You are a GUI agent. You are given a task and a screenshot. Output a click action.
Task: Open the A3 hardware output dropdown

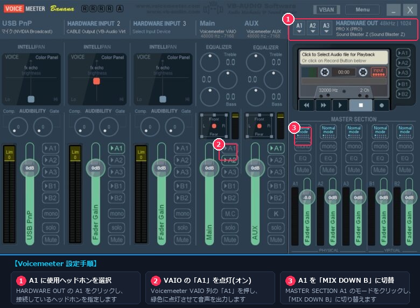pos(326,28)
